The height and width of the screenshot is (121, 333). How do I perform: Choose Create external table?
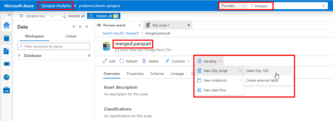coord(268,80)
